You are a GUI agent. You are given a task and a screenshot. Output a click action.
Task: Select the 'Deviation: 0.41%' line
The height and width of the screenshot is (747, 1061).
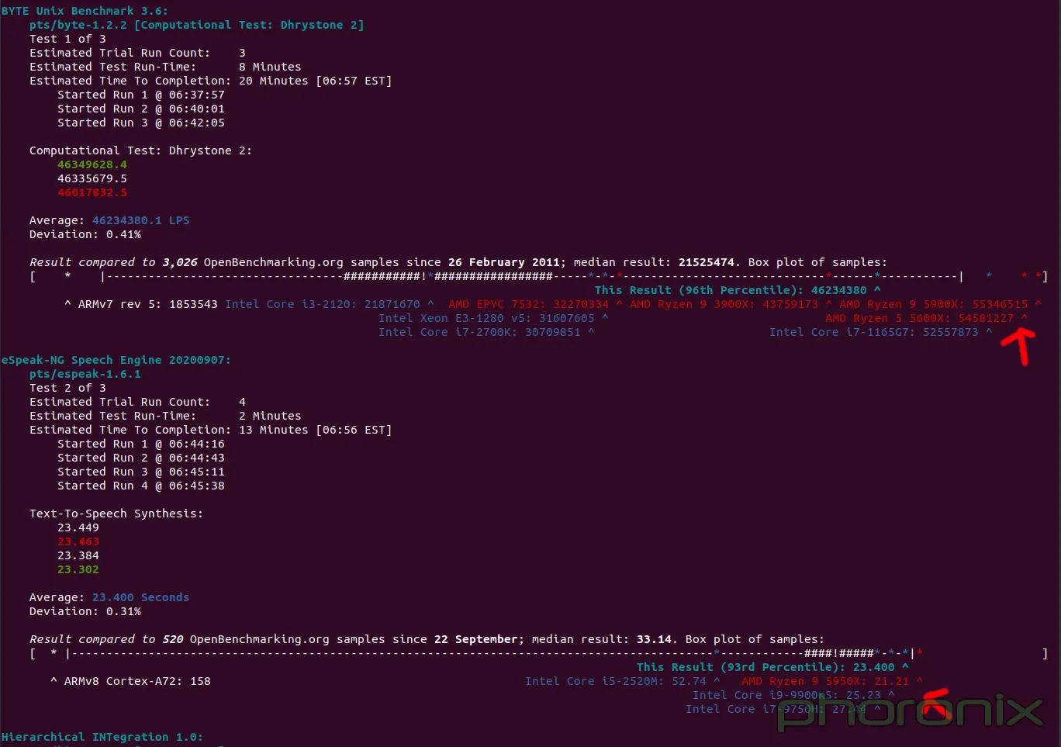tap(85, 234)
